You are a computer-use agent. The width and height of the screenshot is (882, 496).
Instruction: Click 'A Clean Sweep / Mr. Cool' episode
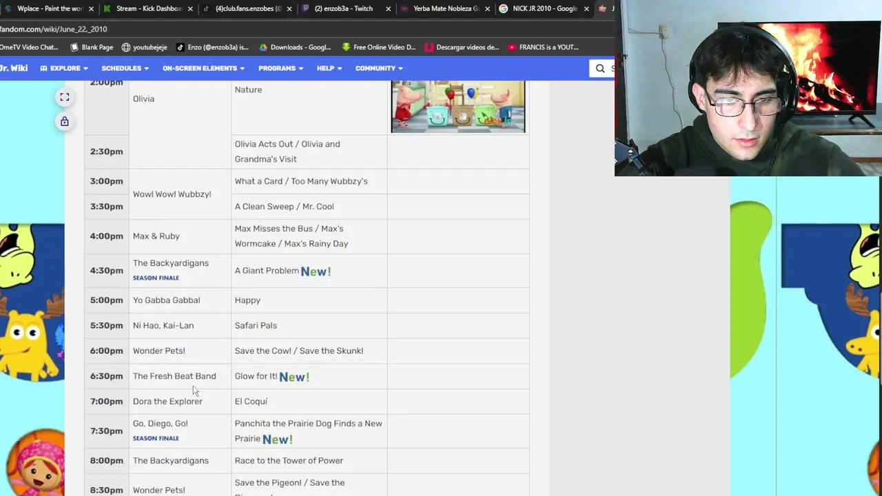click(284, 207)
